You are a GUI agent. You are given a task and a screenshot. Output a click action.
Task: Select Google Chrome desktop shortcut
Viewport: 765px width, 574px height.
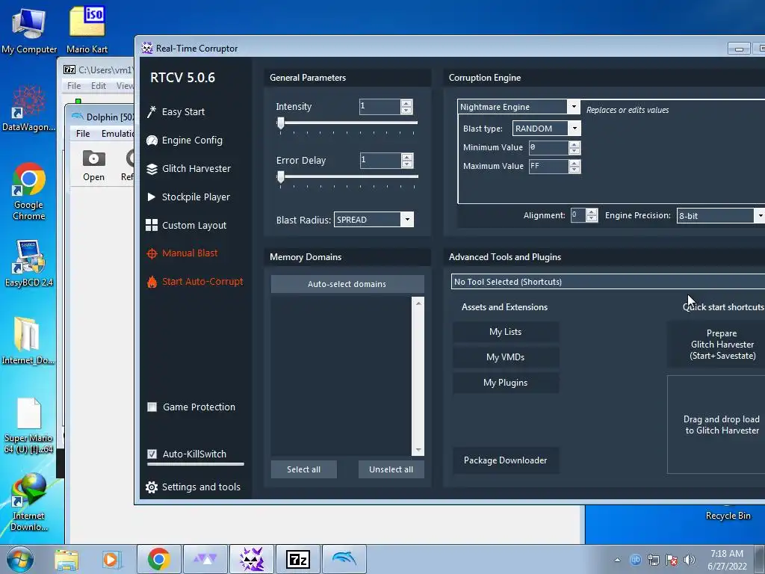(28, 191)
